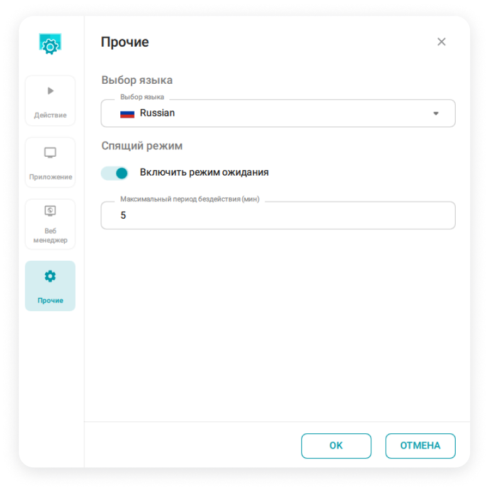The width and height of the screenshot is (489, 490).
Task: Select the Веб менеджер tab label
Action: (x=50, y=236)
